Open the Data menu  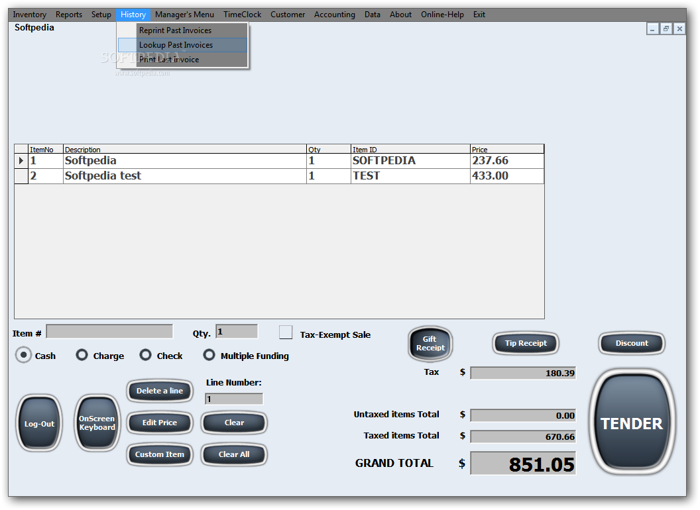(373, 15)
